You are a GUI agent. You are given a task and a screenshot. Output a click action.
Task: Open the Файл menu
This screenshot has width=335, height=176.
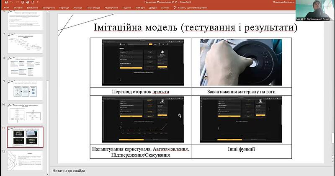(6, 8)
